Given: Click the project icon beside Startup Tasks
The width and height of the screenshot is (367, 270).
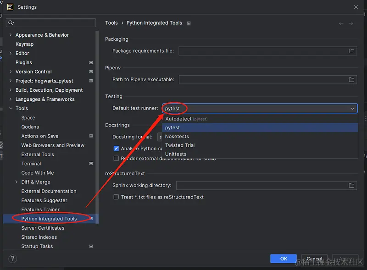Looking at the screenshot, I should coord(91,246).
